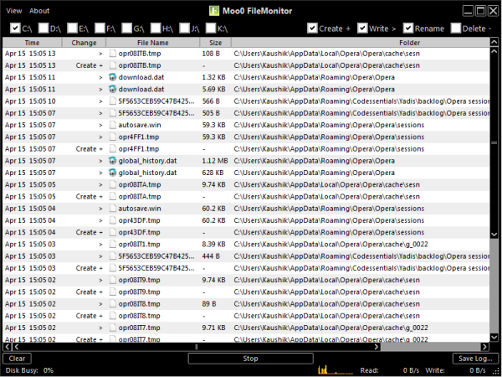Select the Create + cell of opr43DF.tmp
This screenshot has width=502, height=377.
click(90, 232)
